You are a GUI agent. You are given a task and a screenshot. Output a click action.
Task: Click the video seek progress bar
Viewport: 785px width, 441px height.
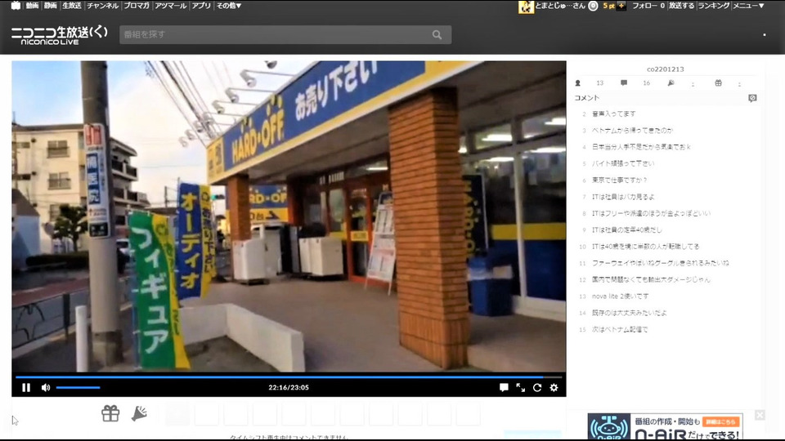(289, 377)
